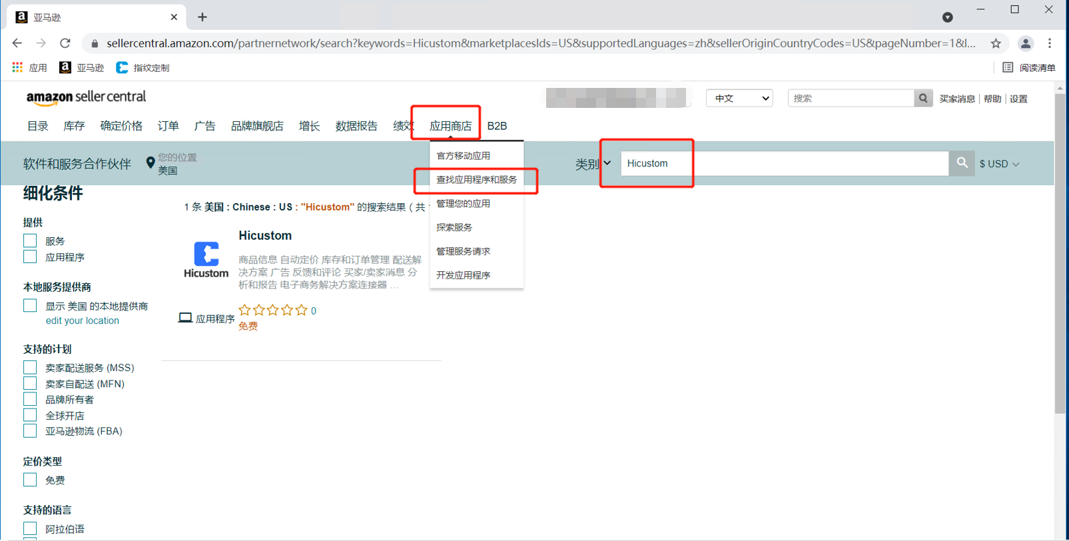Close the 亚马逊 browser tab
Viewport: 1069px width, 541px height.
point(174,17)
